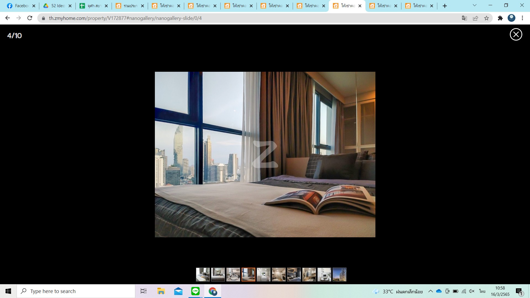530x298 pixels.
Task: Select the tenth thumbnail in gallery strip
Action: pyautogui.click(x=339, y=274)
